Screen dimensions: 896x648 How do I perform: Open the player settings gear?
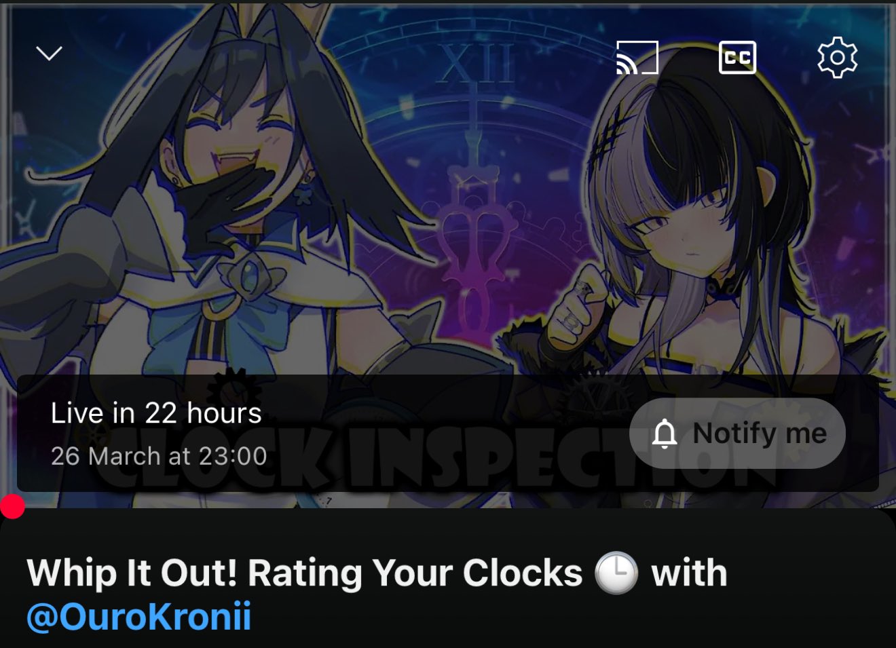pyautogui.click(x=838, y=58)
